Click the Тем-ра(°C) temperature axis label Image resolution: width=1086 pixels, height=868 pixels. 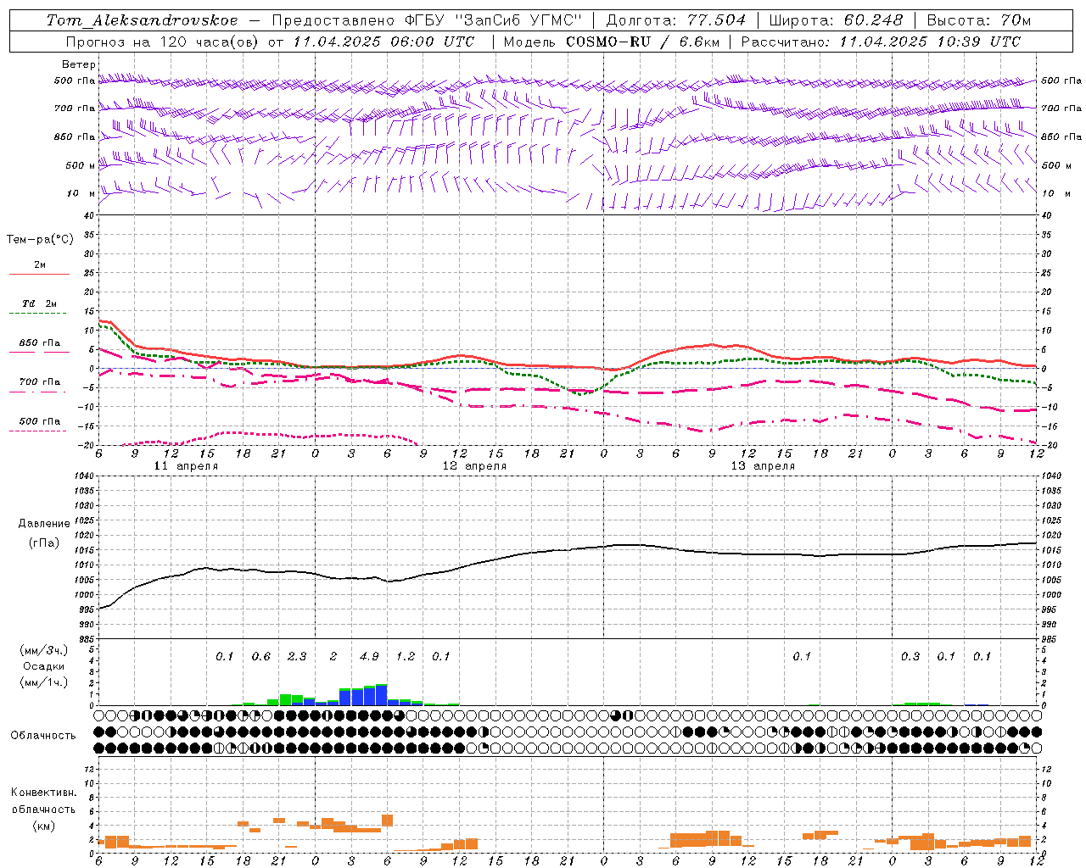pos(40,240)
